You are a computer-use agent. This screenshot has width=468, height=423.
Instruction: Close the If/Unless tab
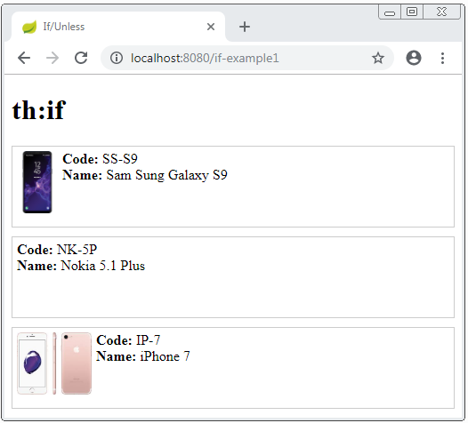coord(211,27)
